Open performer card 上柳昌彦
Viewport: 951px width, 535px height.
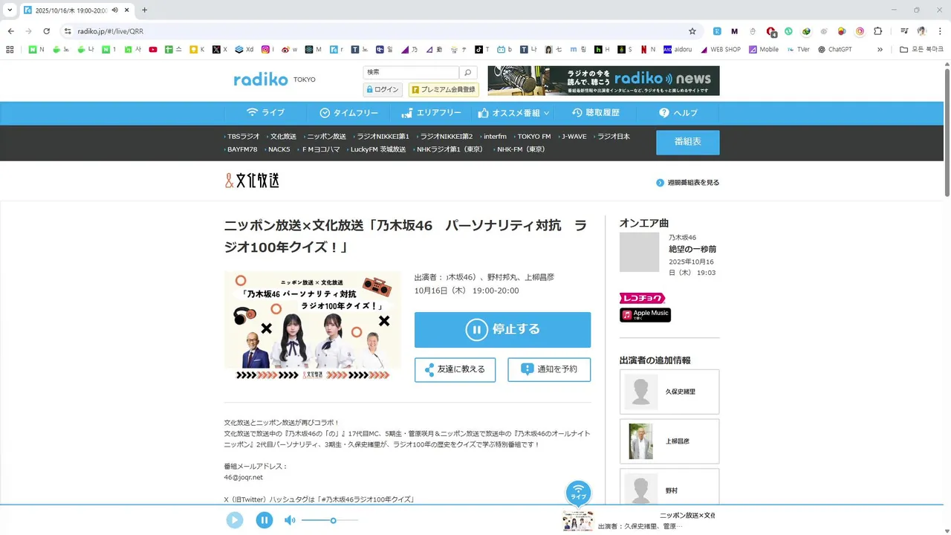[x=669, y=441]
